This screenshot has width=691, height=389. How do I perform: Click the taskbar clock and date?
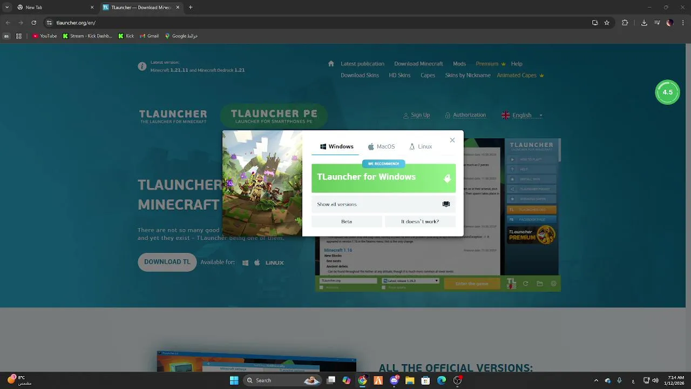675,380
